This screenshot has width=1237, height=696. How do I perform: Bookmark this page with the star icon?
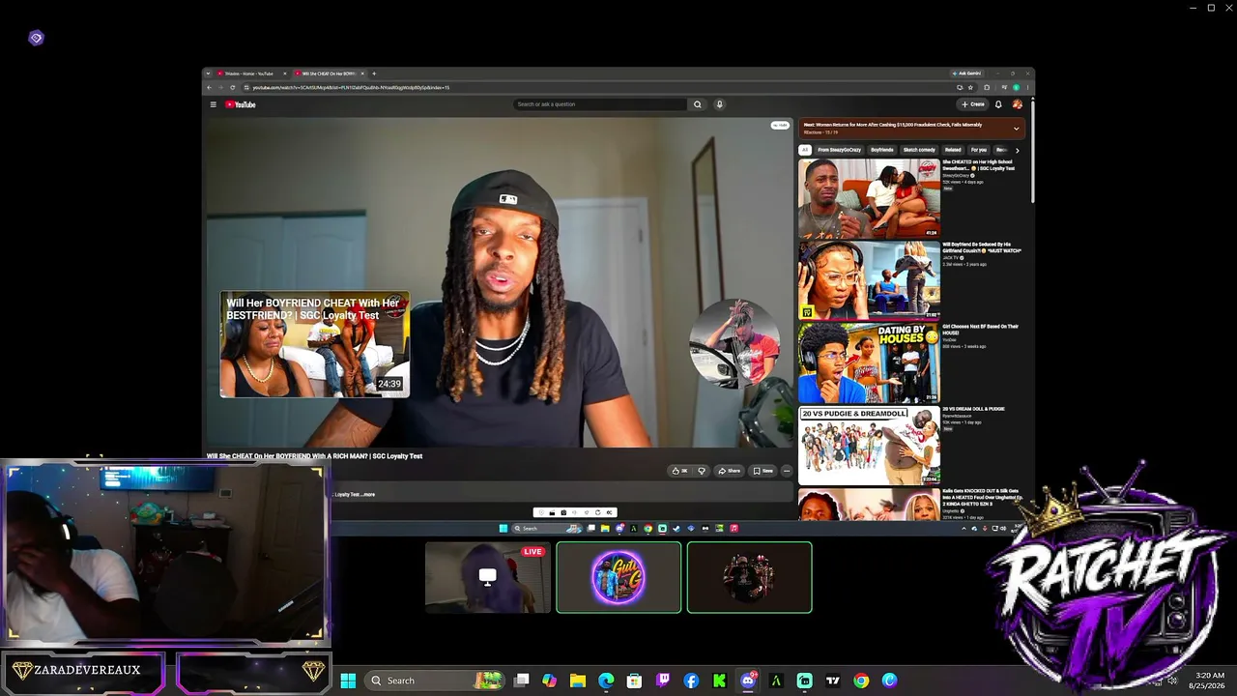click(970, 88)
